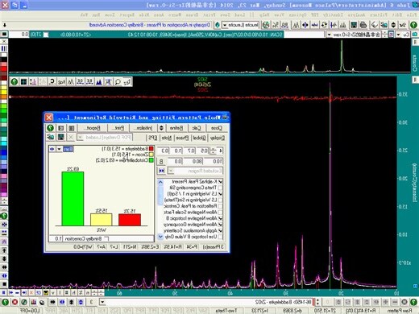Viewport: 419px width, 314px height.
Task: Click the blue left-right arrows icon beside Bars
Action: [52, 149]
